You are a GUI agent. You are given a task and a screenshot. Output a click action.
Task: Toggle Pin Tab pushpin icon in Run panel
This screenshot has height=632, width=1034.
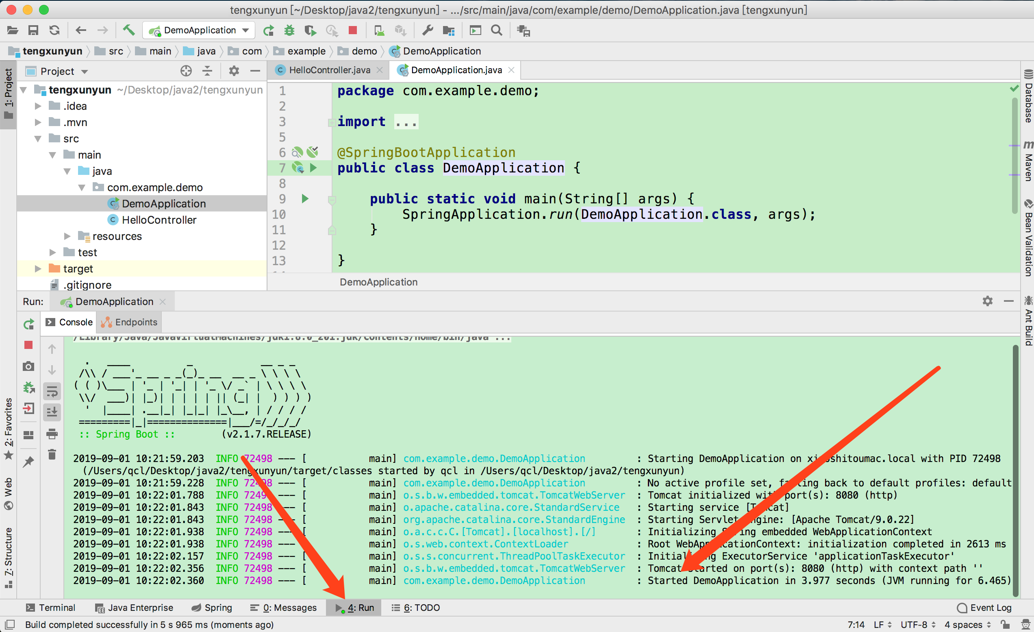28,462
